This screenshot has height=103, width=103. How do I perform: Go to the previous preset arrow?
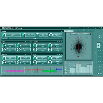76,28
